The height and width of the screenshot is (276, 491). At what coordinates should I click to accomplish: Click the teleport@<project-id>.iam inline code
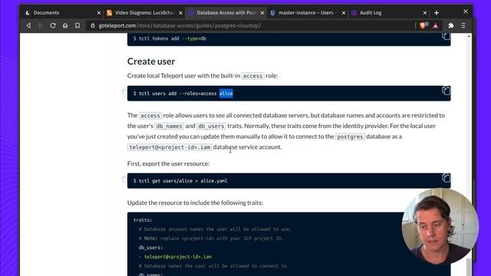[x=170, y=147]
